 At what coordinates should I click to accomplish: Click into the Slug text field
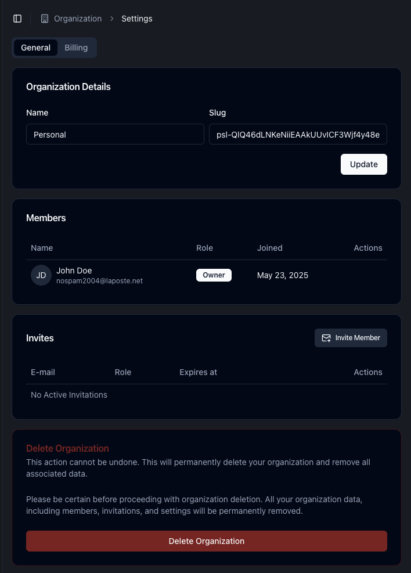298,134
